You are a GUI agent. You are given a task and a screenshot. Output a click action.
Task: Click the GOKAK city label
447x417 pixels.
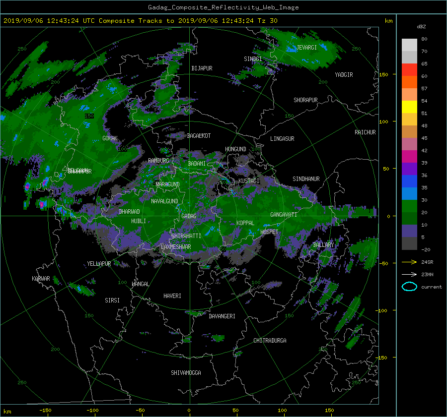click(x=110, y=138)
